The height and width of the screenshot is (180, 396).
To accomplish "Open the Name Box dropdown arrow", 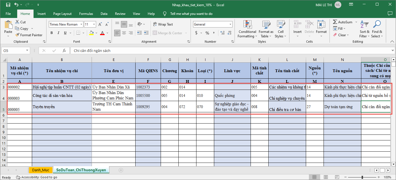I will pyautogui.click(x=27, y=51).
